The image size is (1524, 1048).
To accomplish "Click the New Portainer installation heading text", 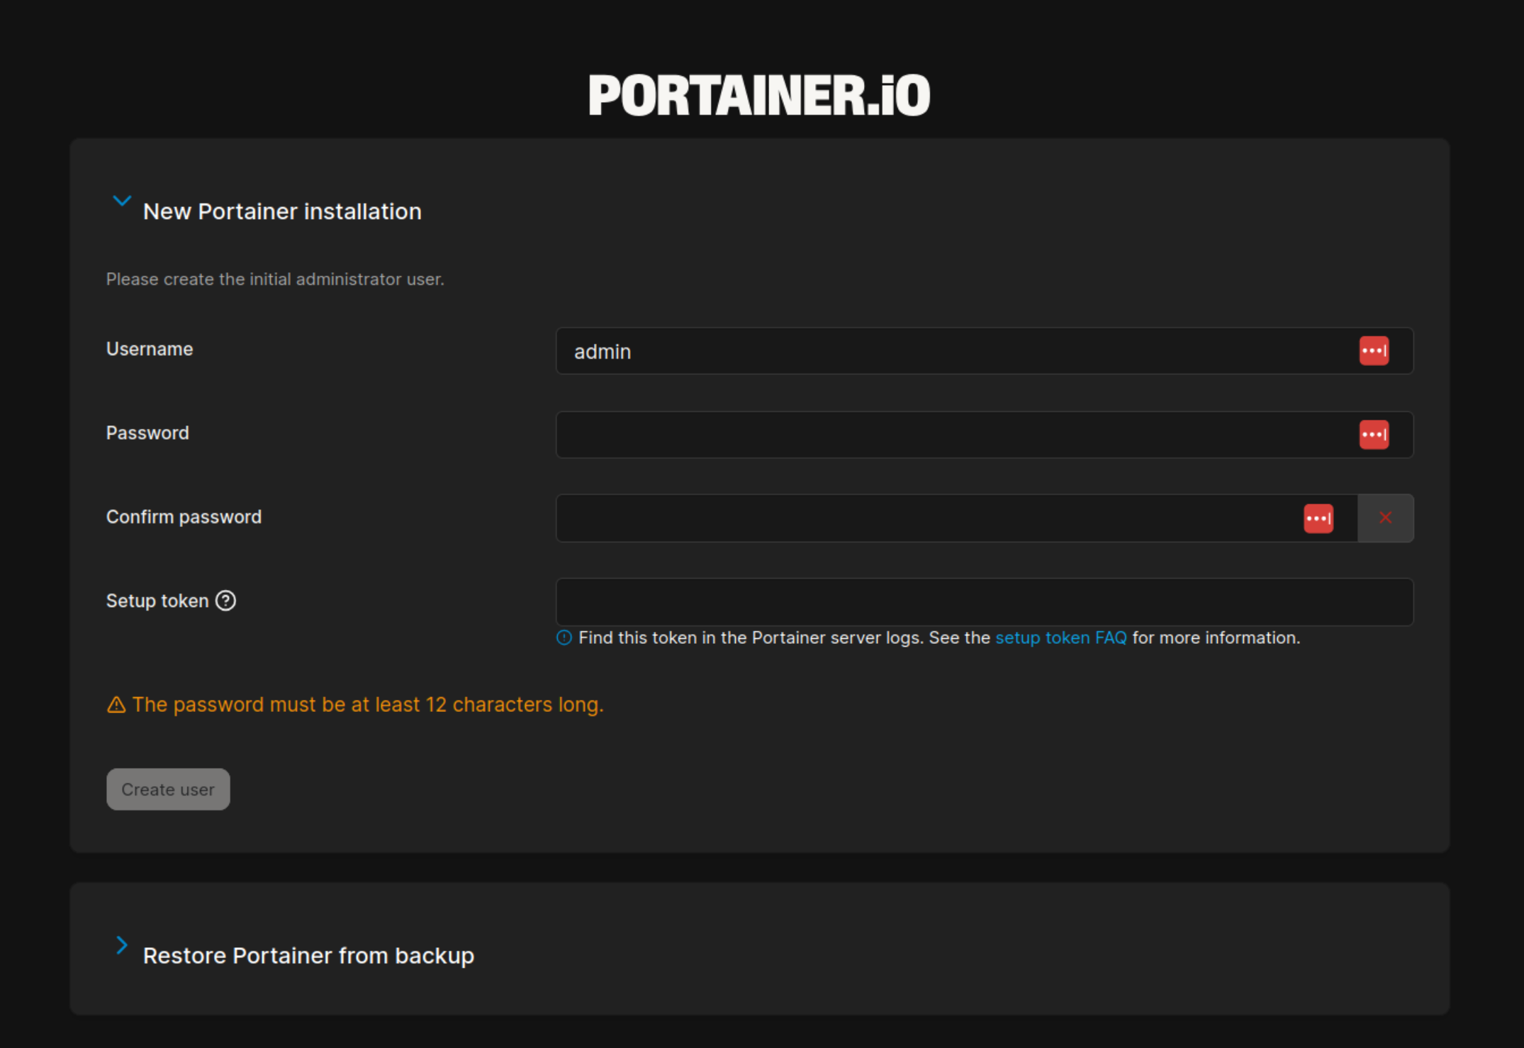I will point(282,211).
